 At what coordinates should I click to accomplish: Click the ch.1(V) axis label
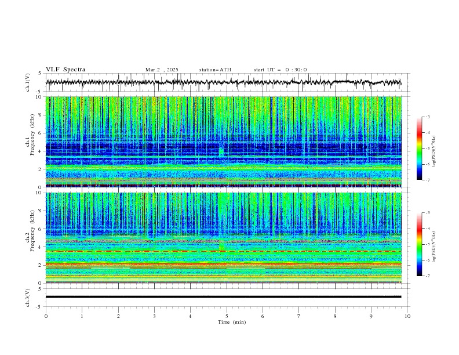click(28, 82)
